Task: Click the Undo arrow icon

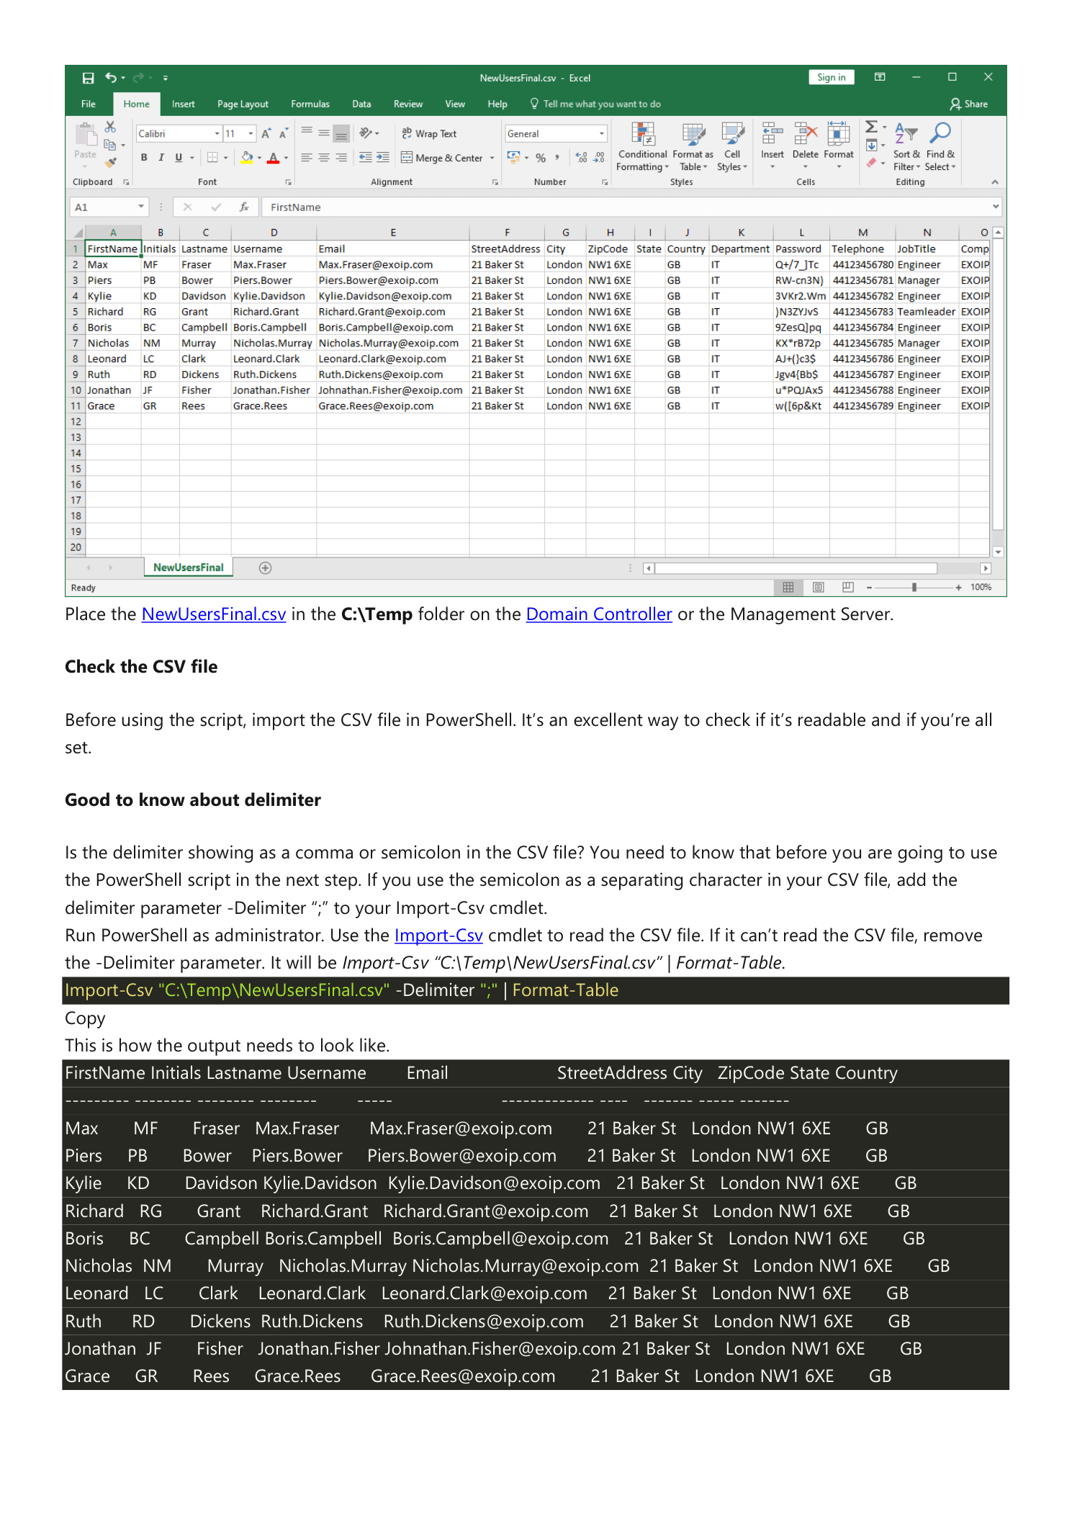Action: 111,78
